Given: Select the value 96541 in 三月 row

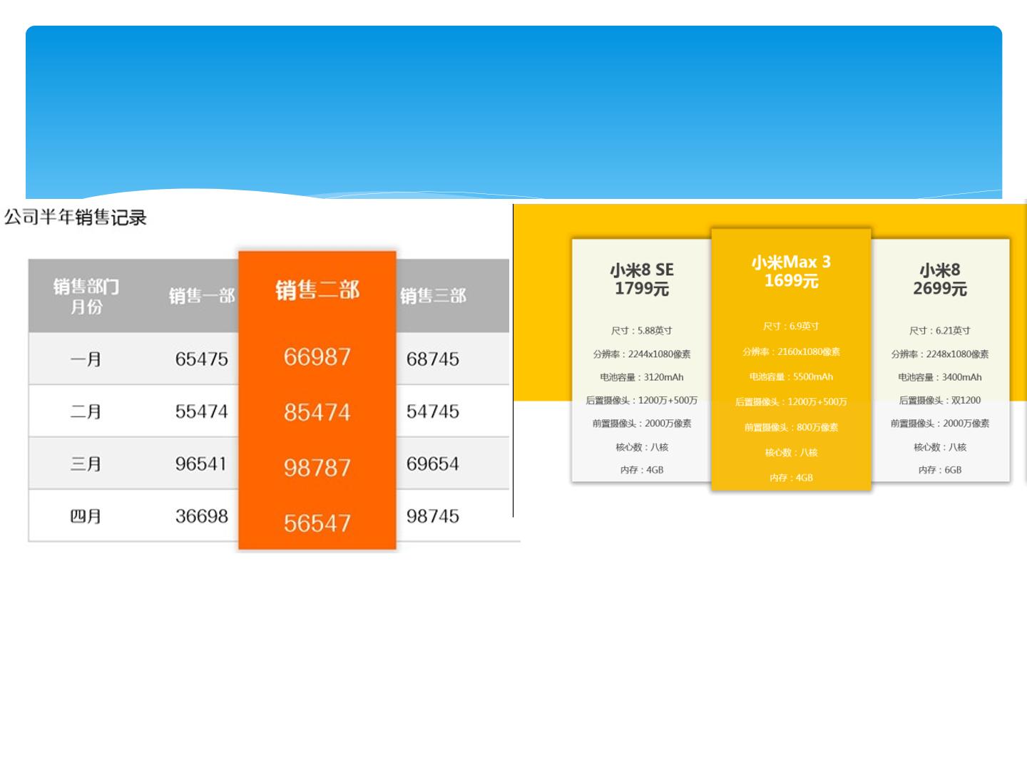Looking at the screenshot, I should 202,464.
